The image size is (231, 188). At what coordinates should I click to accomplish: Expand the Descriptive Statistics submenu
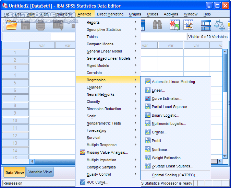(108, 30)
